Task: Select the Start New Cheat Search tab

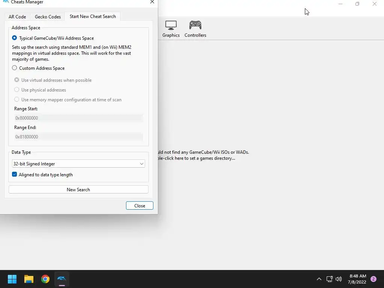Action: coord(93,16)
